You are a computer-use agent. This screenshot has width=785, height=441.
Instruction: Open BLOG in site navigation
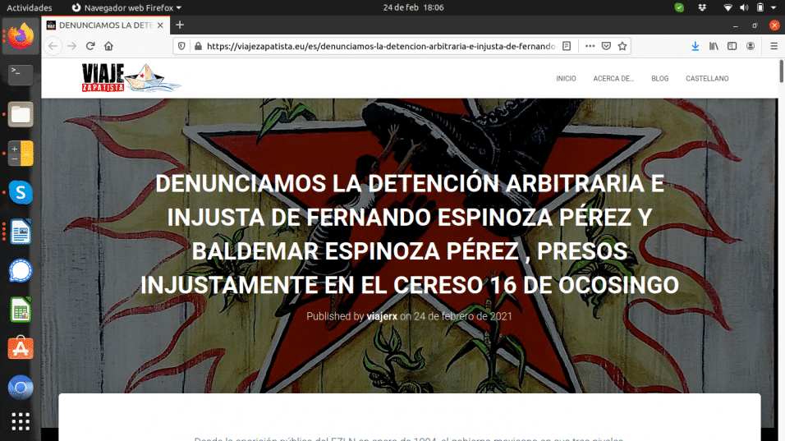click(660, 79)
